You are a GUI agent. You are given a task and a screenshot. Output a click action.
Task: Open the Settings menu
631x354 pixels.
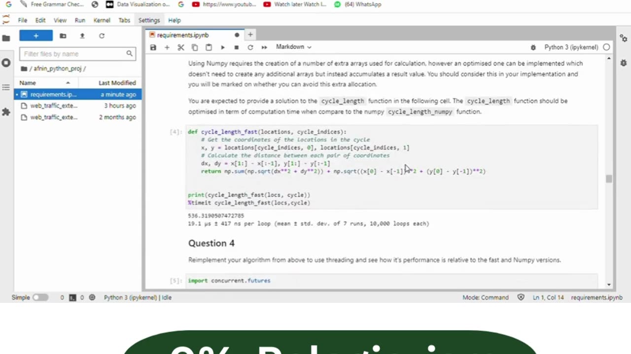(x=149, y=20)
